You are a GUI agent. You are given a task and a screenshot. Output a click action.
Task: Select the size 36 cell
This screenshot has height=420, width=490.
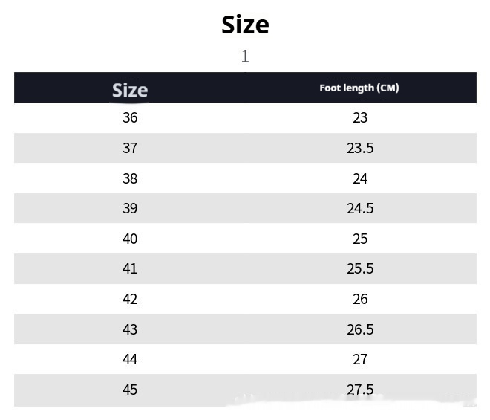click(130, 117)
